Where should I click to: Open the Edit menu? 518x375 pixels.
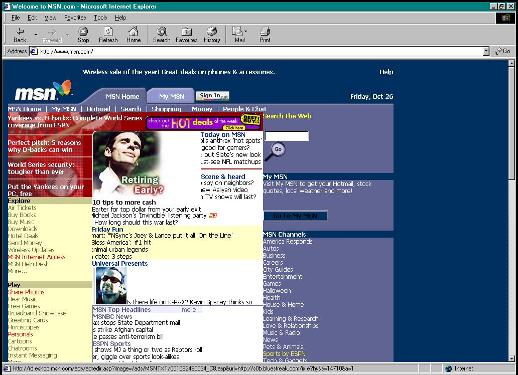tap(32, 18)
